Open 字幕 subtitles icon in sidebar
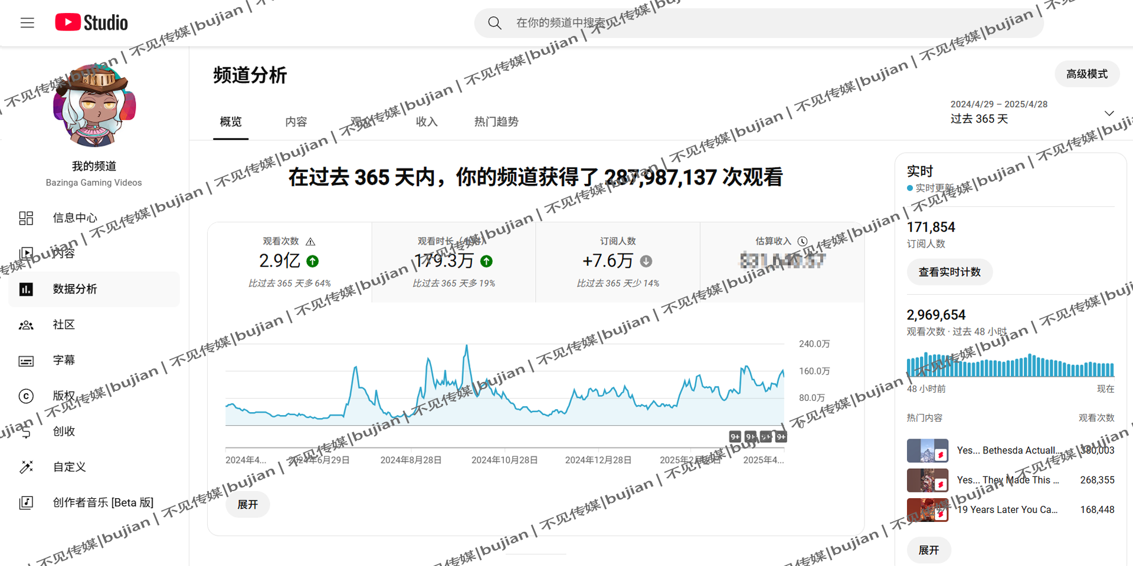The image size is (1133, 566). pos(26,361)
